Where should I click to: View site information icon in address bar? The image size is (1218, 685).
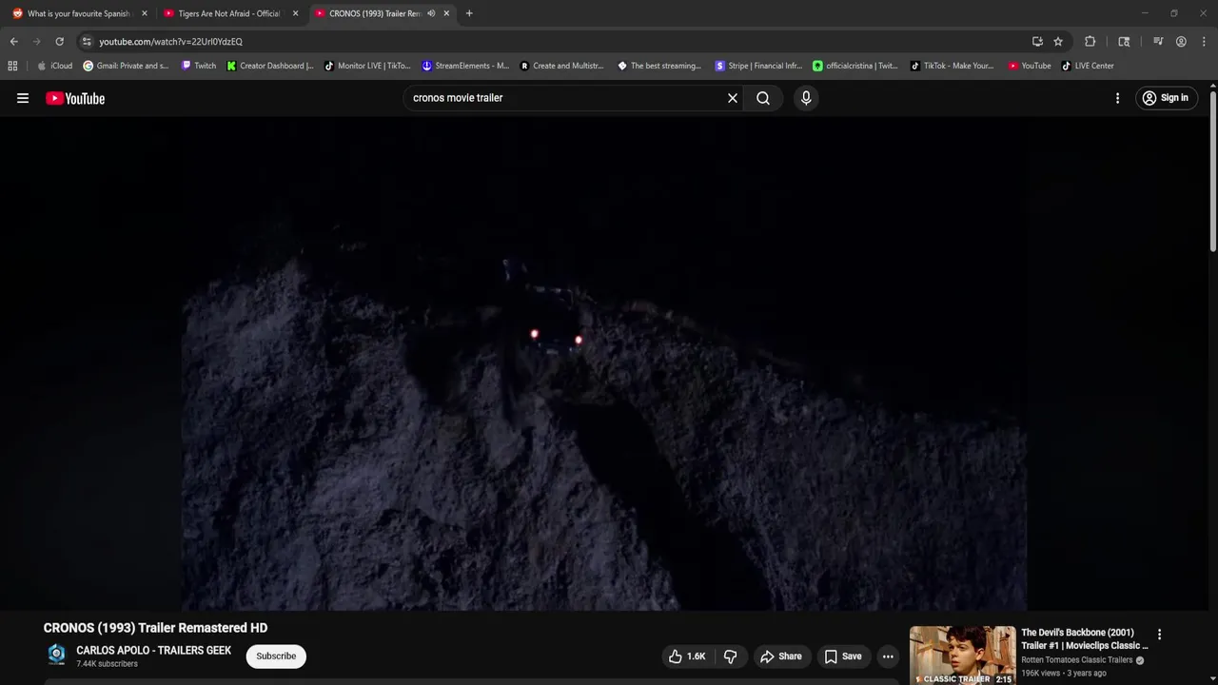(x=87, y=42)
